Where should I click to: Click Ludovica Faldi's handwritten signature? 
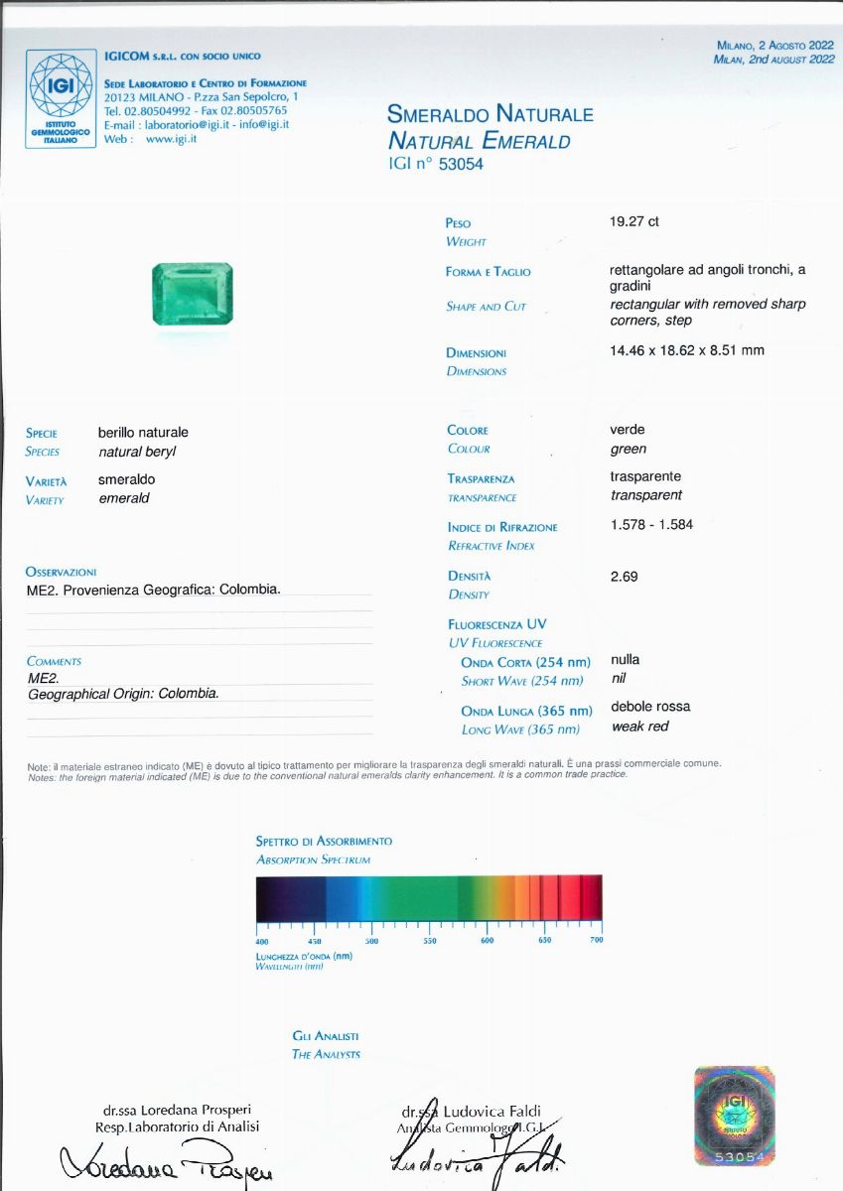(x=475, y=1151)
